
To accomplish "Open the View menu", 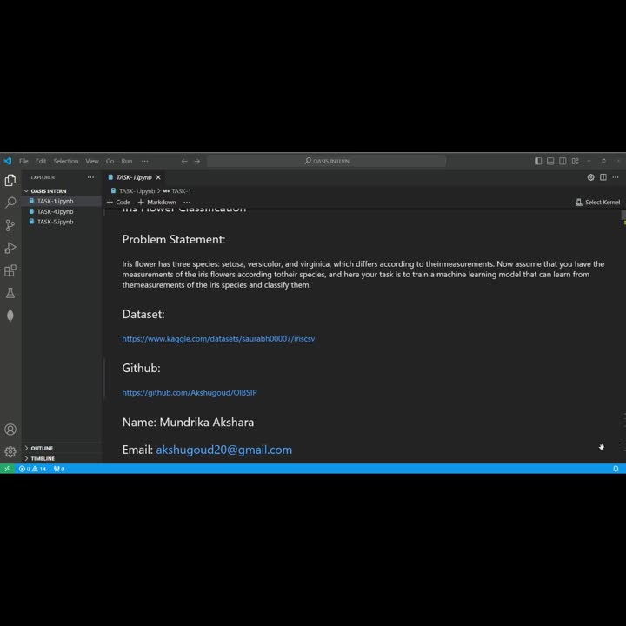I will (x=92, y=162).
